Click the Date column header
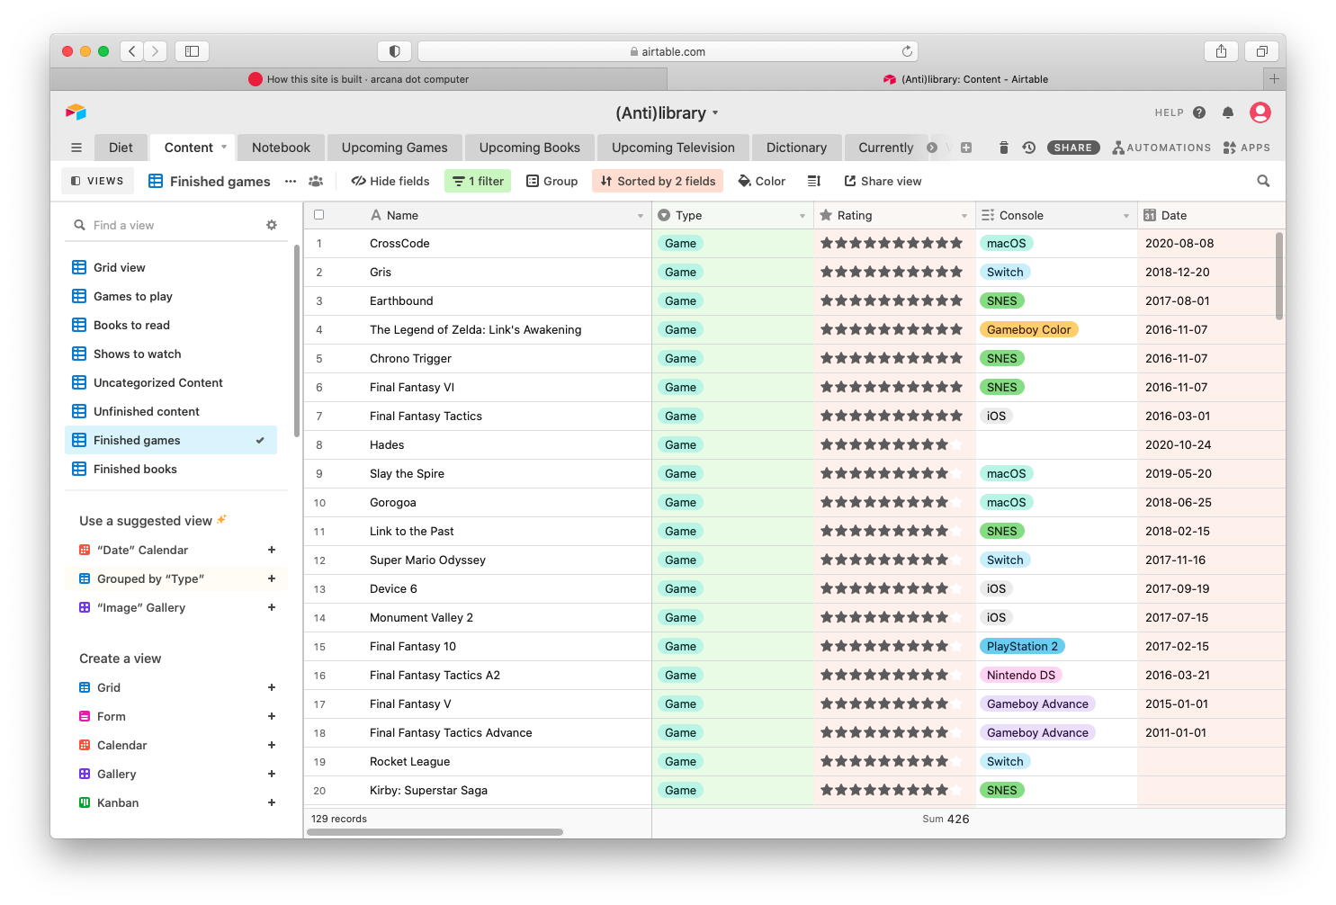This screenshot has height=905, width=1336. pyautogui.click(x=1211, y=215)
